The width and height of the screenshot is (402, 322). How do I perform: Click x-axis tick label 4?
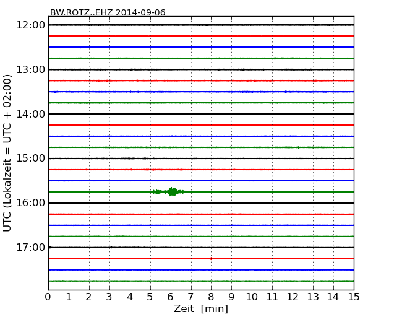tap(130, 297)
